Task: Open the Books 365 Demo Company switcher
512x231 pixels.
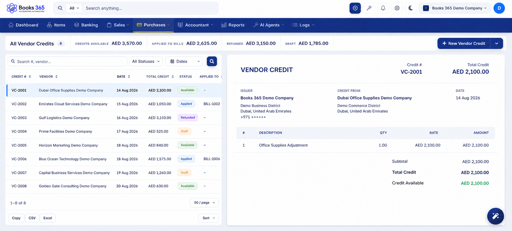Action: coord(455,8)
